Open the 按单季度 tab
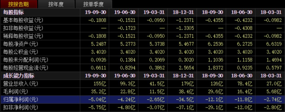Screen dimensions: 285x112 (x=94, y=4)
